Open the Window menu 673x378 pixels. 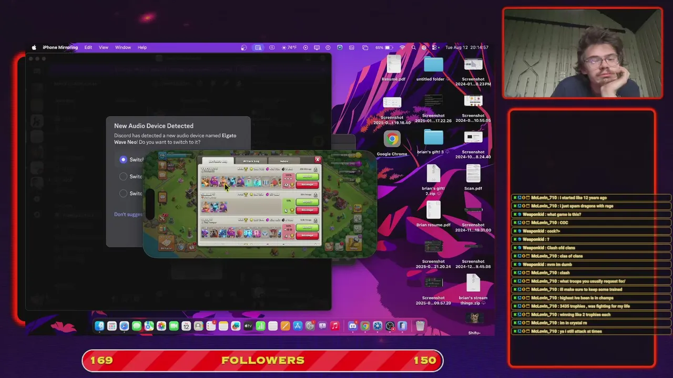tap(123, 47)
